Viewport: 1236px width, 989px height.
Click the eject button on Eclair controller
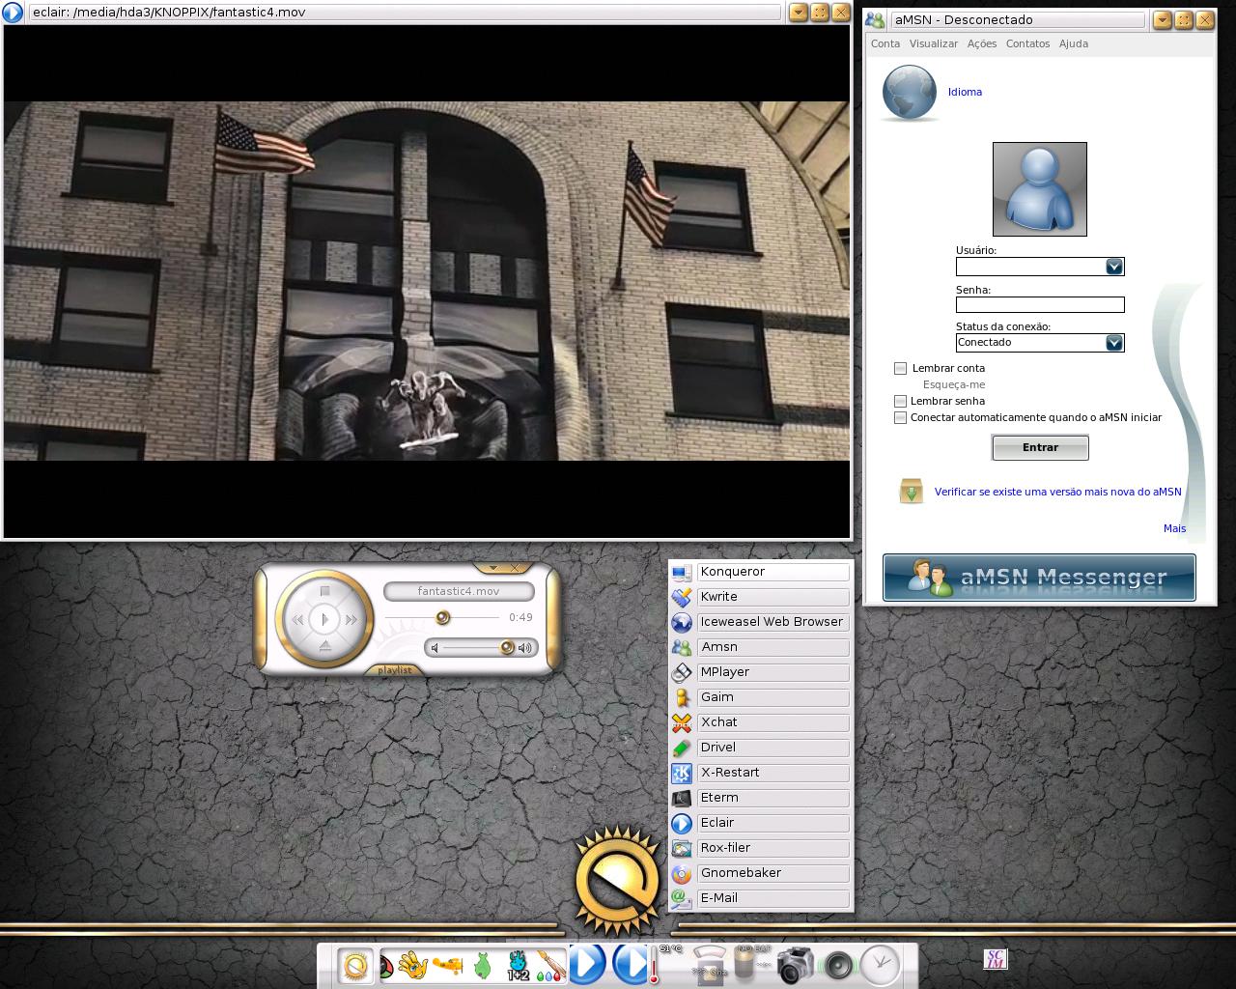(325, 646)
